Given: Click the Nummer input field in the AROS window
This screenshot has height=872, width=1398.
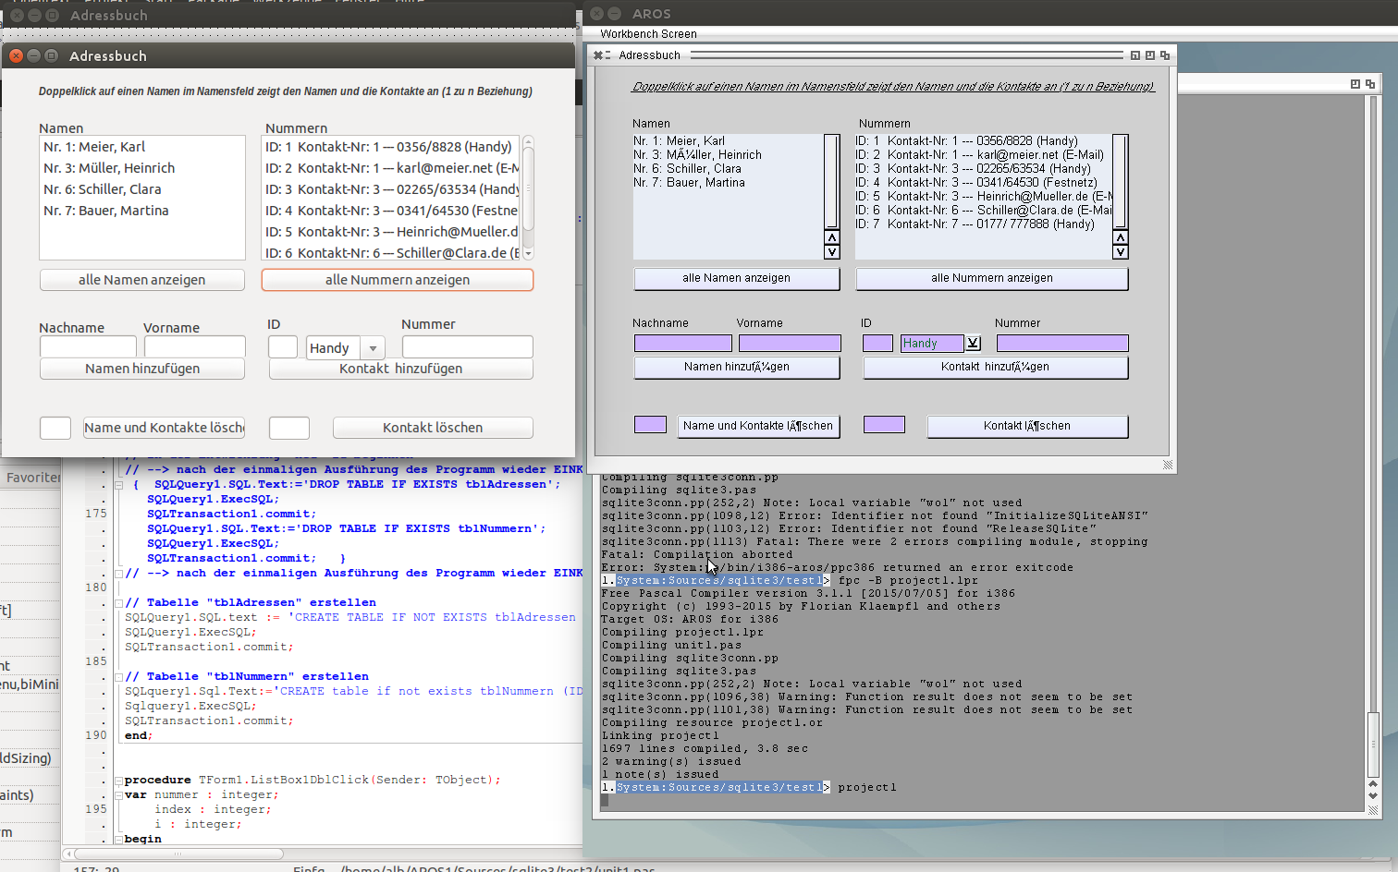Looking at the screenshot, I should (x=1062, y=343).
